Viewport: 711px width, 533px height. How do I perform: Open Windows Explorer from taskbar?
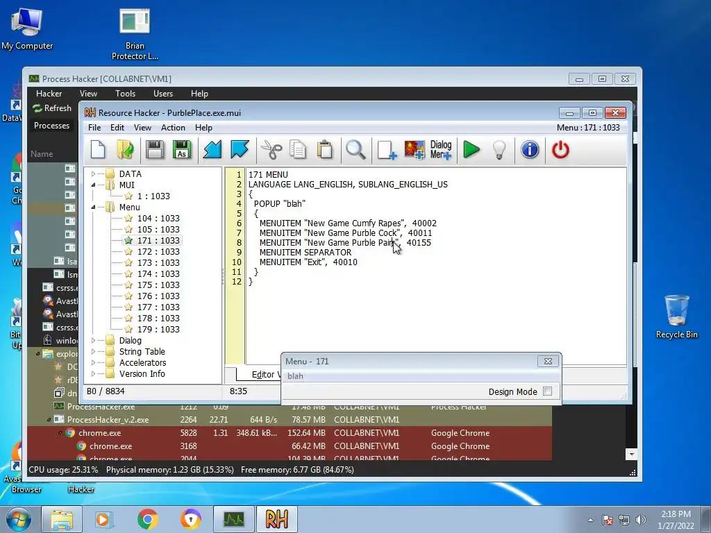tap(62, 519)
